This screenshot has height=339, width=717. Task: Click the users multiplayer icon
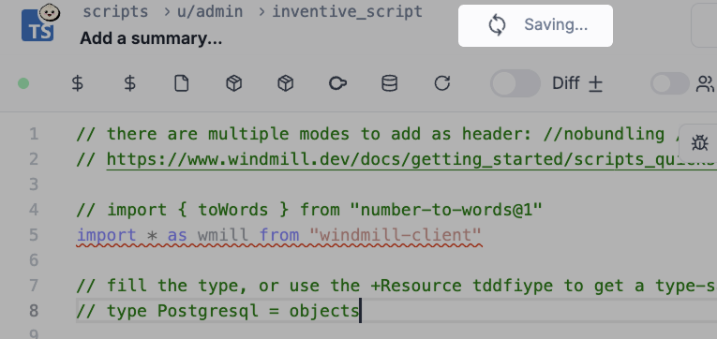click(x=706, y=83)
